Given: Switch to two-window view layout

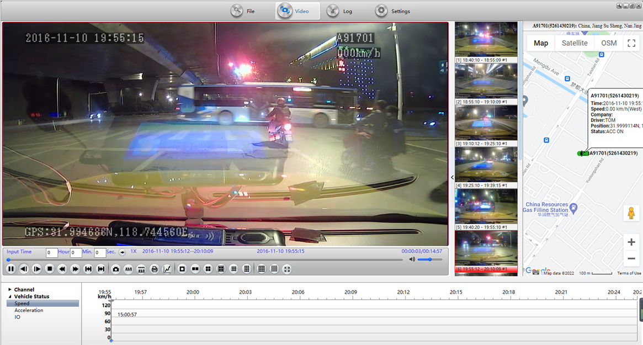Looking at the screenshot, I should coord(195,269).
